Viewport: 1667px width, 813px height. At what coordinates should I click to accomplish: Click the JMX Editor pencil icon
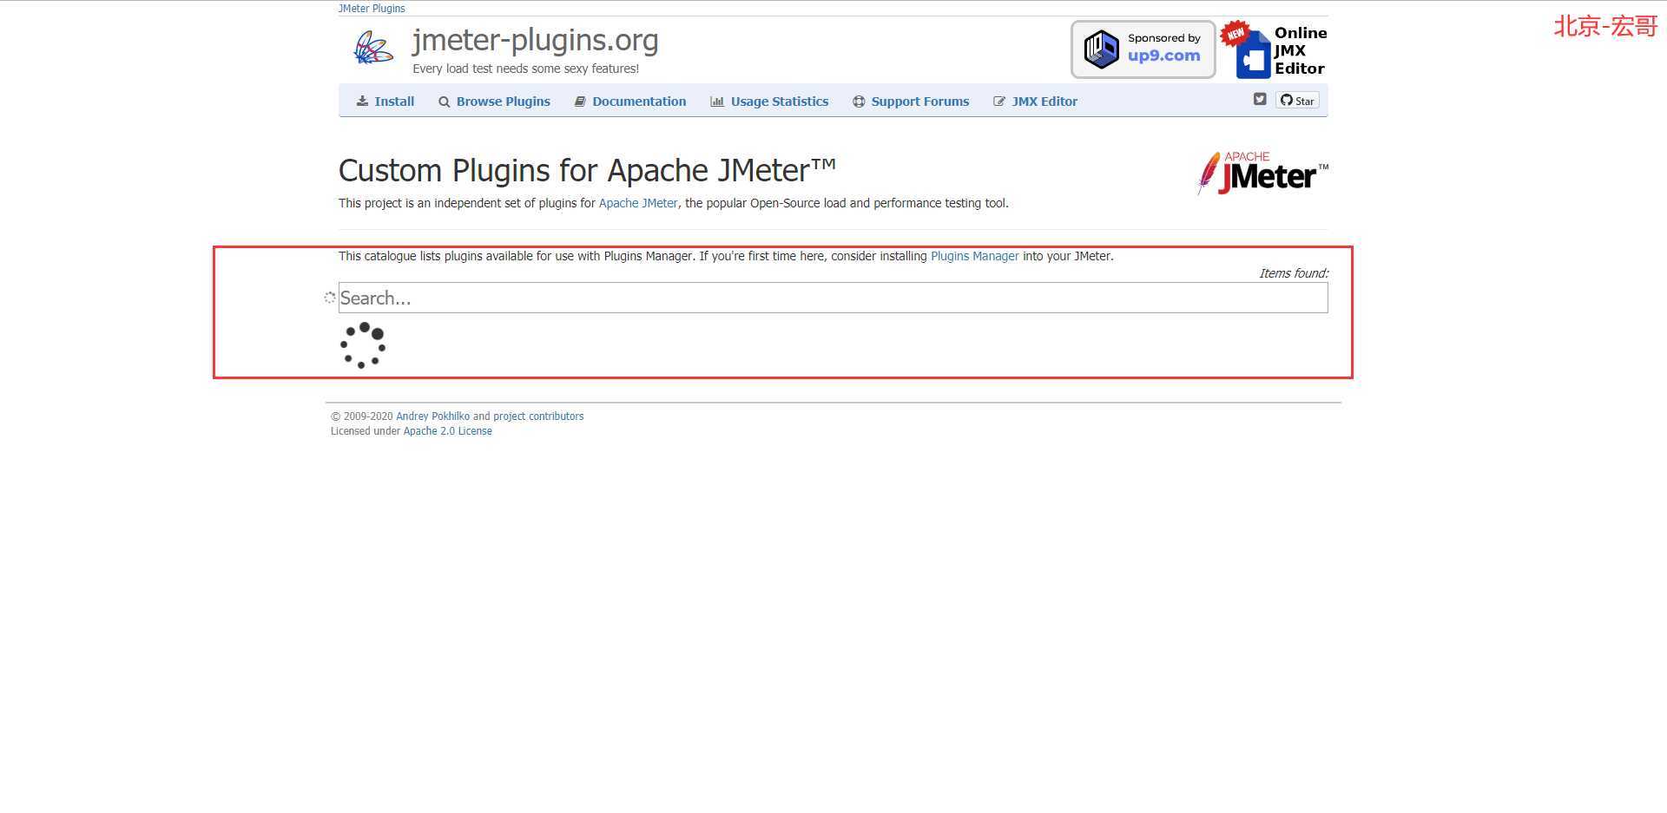999,102
